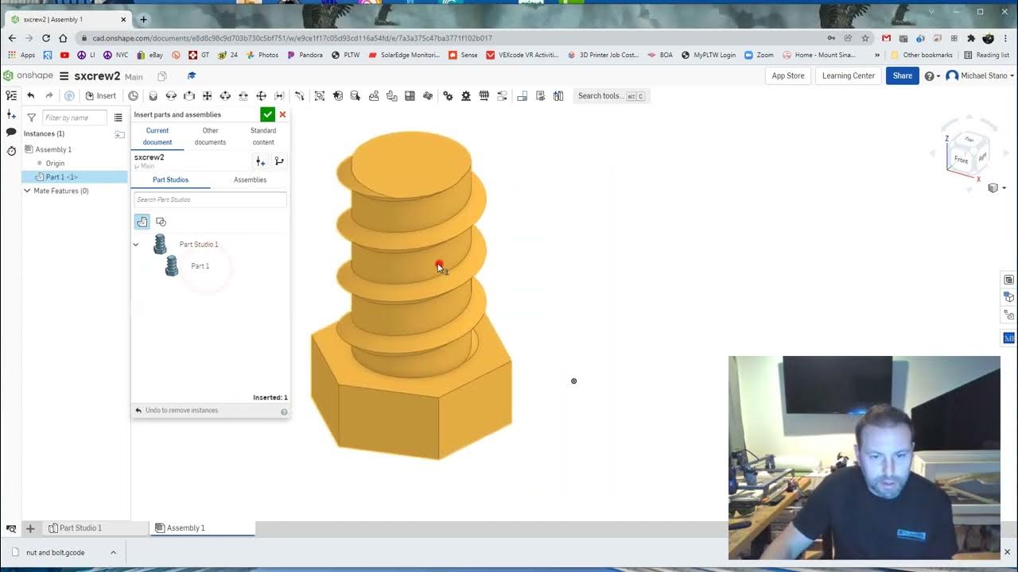Click the filter funnel icon
This screenshot has width=1018, height=572.
(32, 118)
